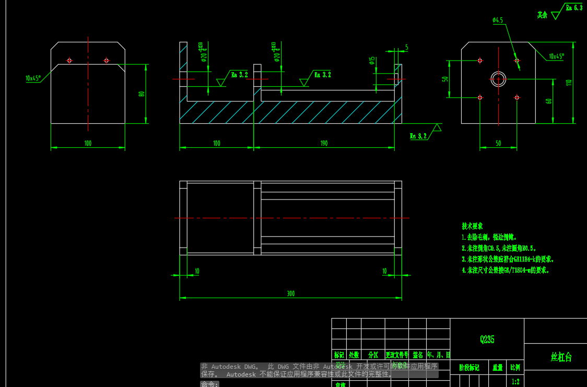587x387 pixels.
Task: Select the '技术要求' heading text
Action: 472,226
